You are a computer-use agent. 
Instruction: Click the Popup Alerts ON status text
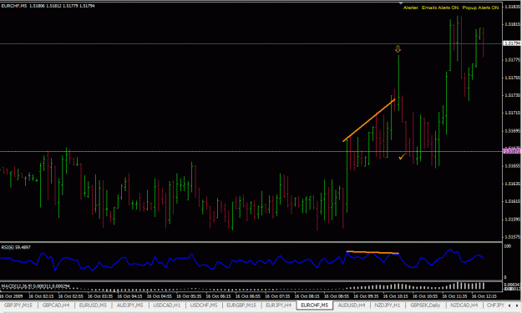click(x=480, y=8)
